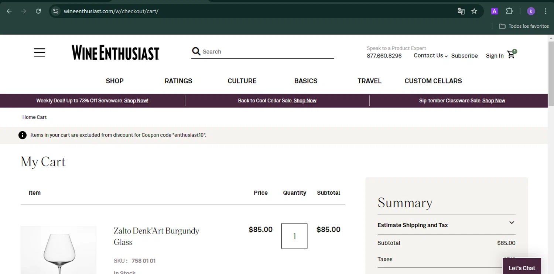Image resolution: width=554 pixels, height=274 pixels.
Task: Open the Let's Chat button
Action: click(521, 266)
